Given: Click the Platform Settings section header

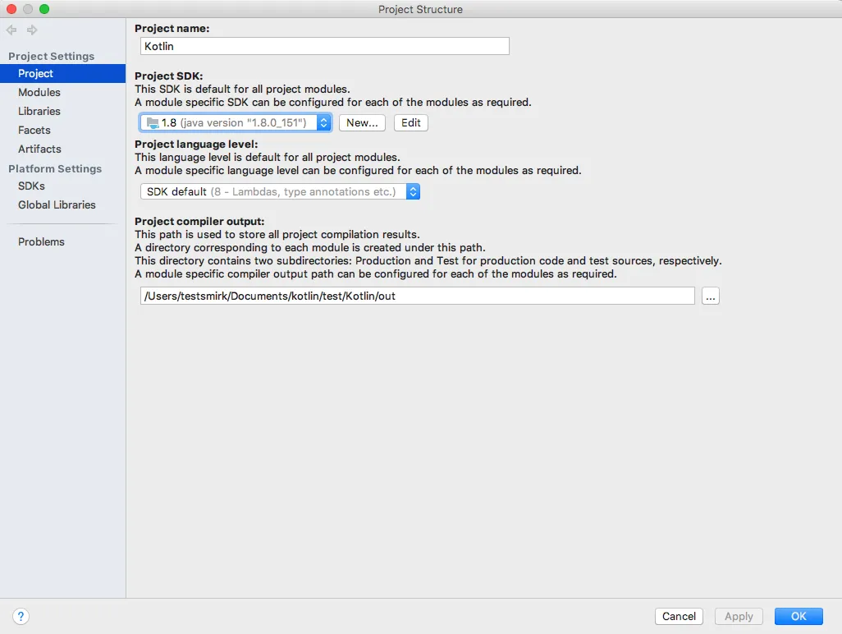Looking at the screenshot, I should (55, 168).
